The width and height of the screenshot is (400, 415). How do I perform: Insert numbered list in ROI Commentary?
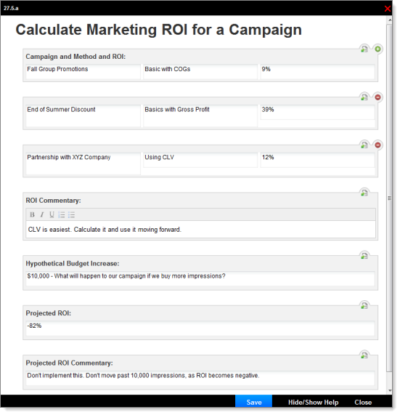click(62, 214)
